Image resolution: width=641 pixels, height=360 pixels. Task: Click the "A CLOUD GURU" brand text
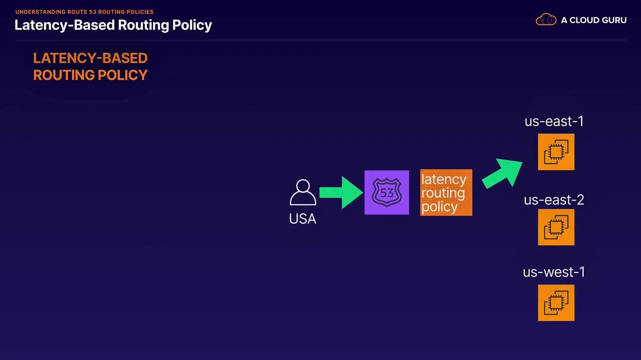(x=594, y=20)
